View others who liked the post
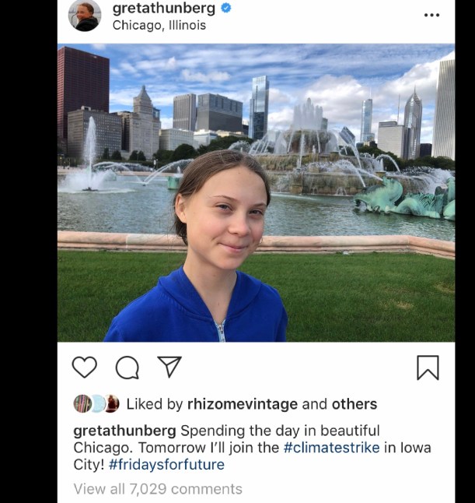Viewport: 475px width, 503px height. tap(355, 404)
